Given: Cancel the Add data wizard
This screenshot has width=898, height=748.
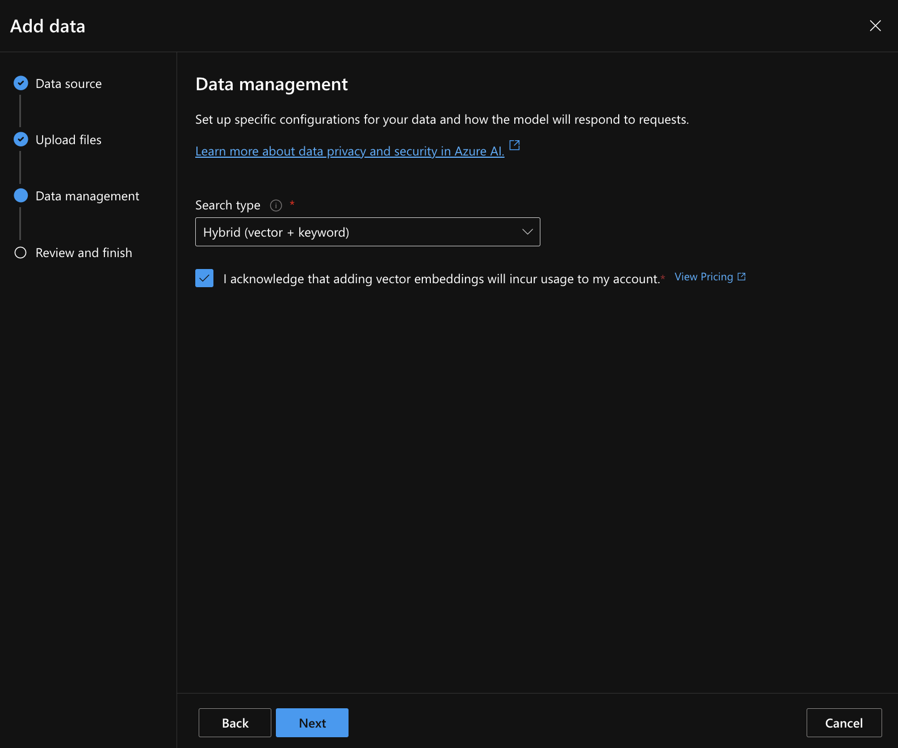Looking at the screenshot, I should [844, 722].
